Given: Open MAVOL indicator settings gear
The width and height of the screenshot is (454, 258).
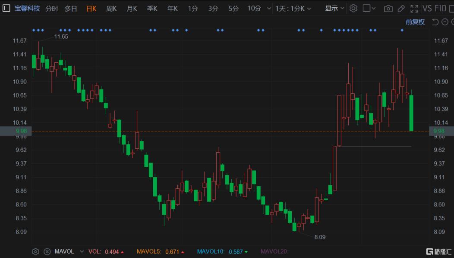Looking at the screenshot, I should (35, 252).
